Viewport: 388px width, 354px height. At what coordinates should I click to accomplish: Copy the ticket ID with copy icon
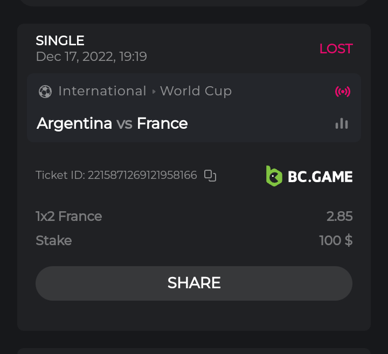[x=210, y=176]
